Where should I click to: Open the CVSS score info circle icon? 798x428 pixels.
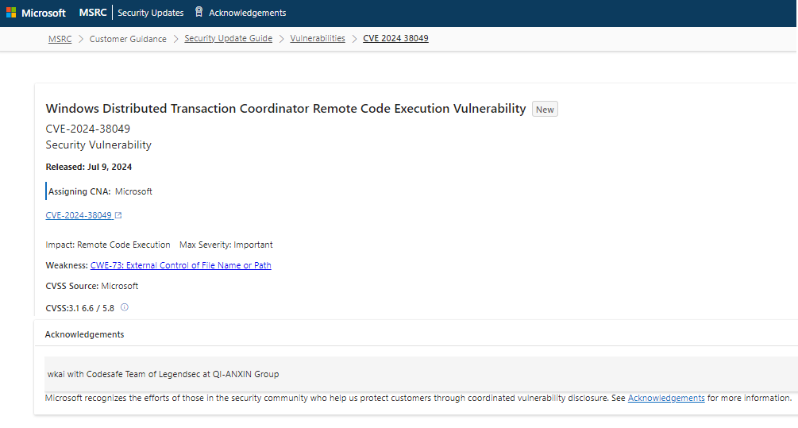click(x=124, y=307)
